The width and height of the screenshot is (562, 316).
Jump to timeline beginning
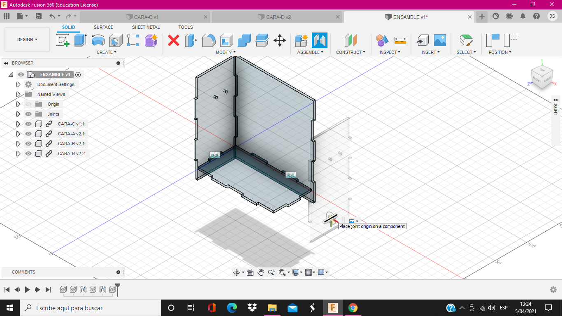point(7,290)
